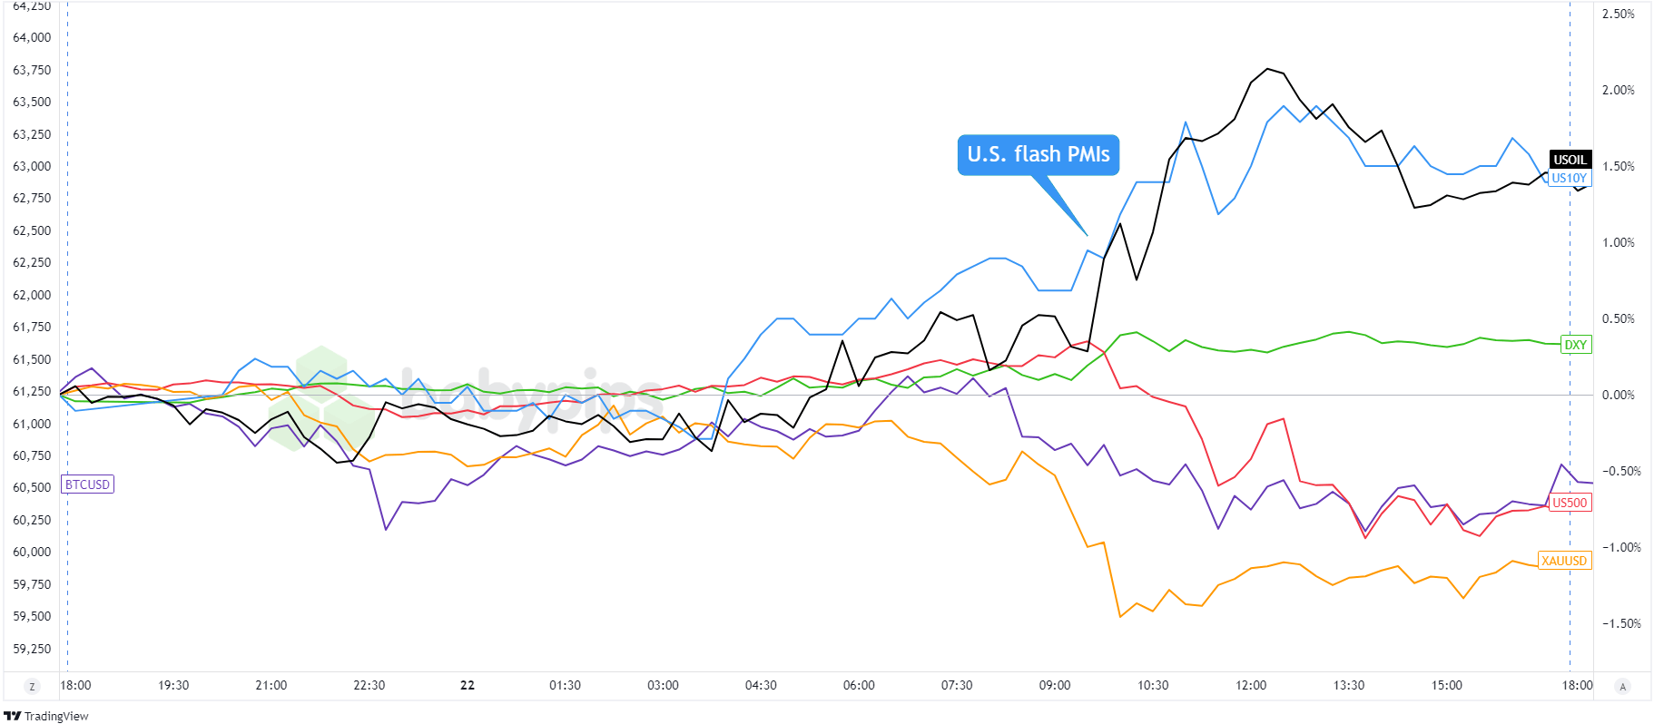Image resolution: width=1654 pixels, height=724 pixels.
Task: Click the 12:00 time axis label
Action: 1251,685
